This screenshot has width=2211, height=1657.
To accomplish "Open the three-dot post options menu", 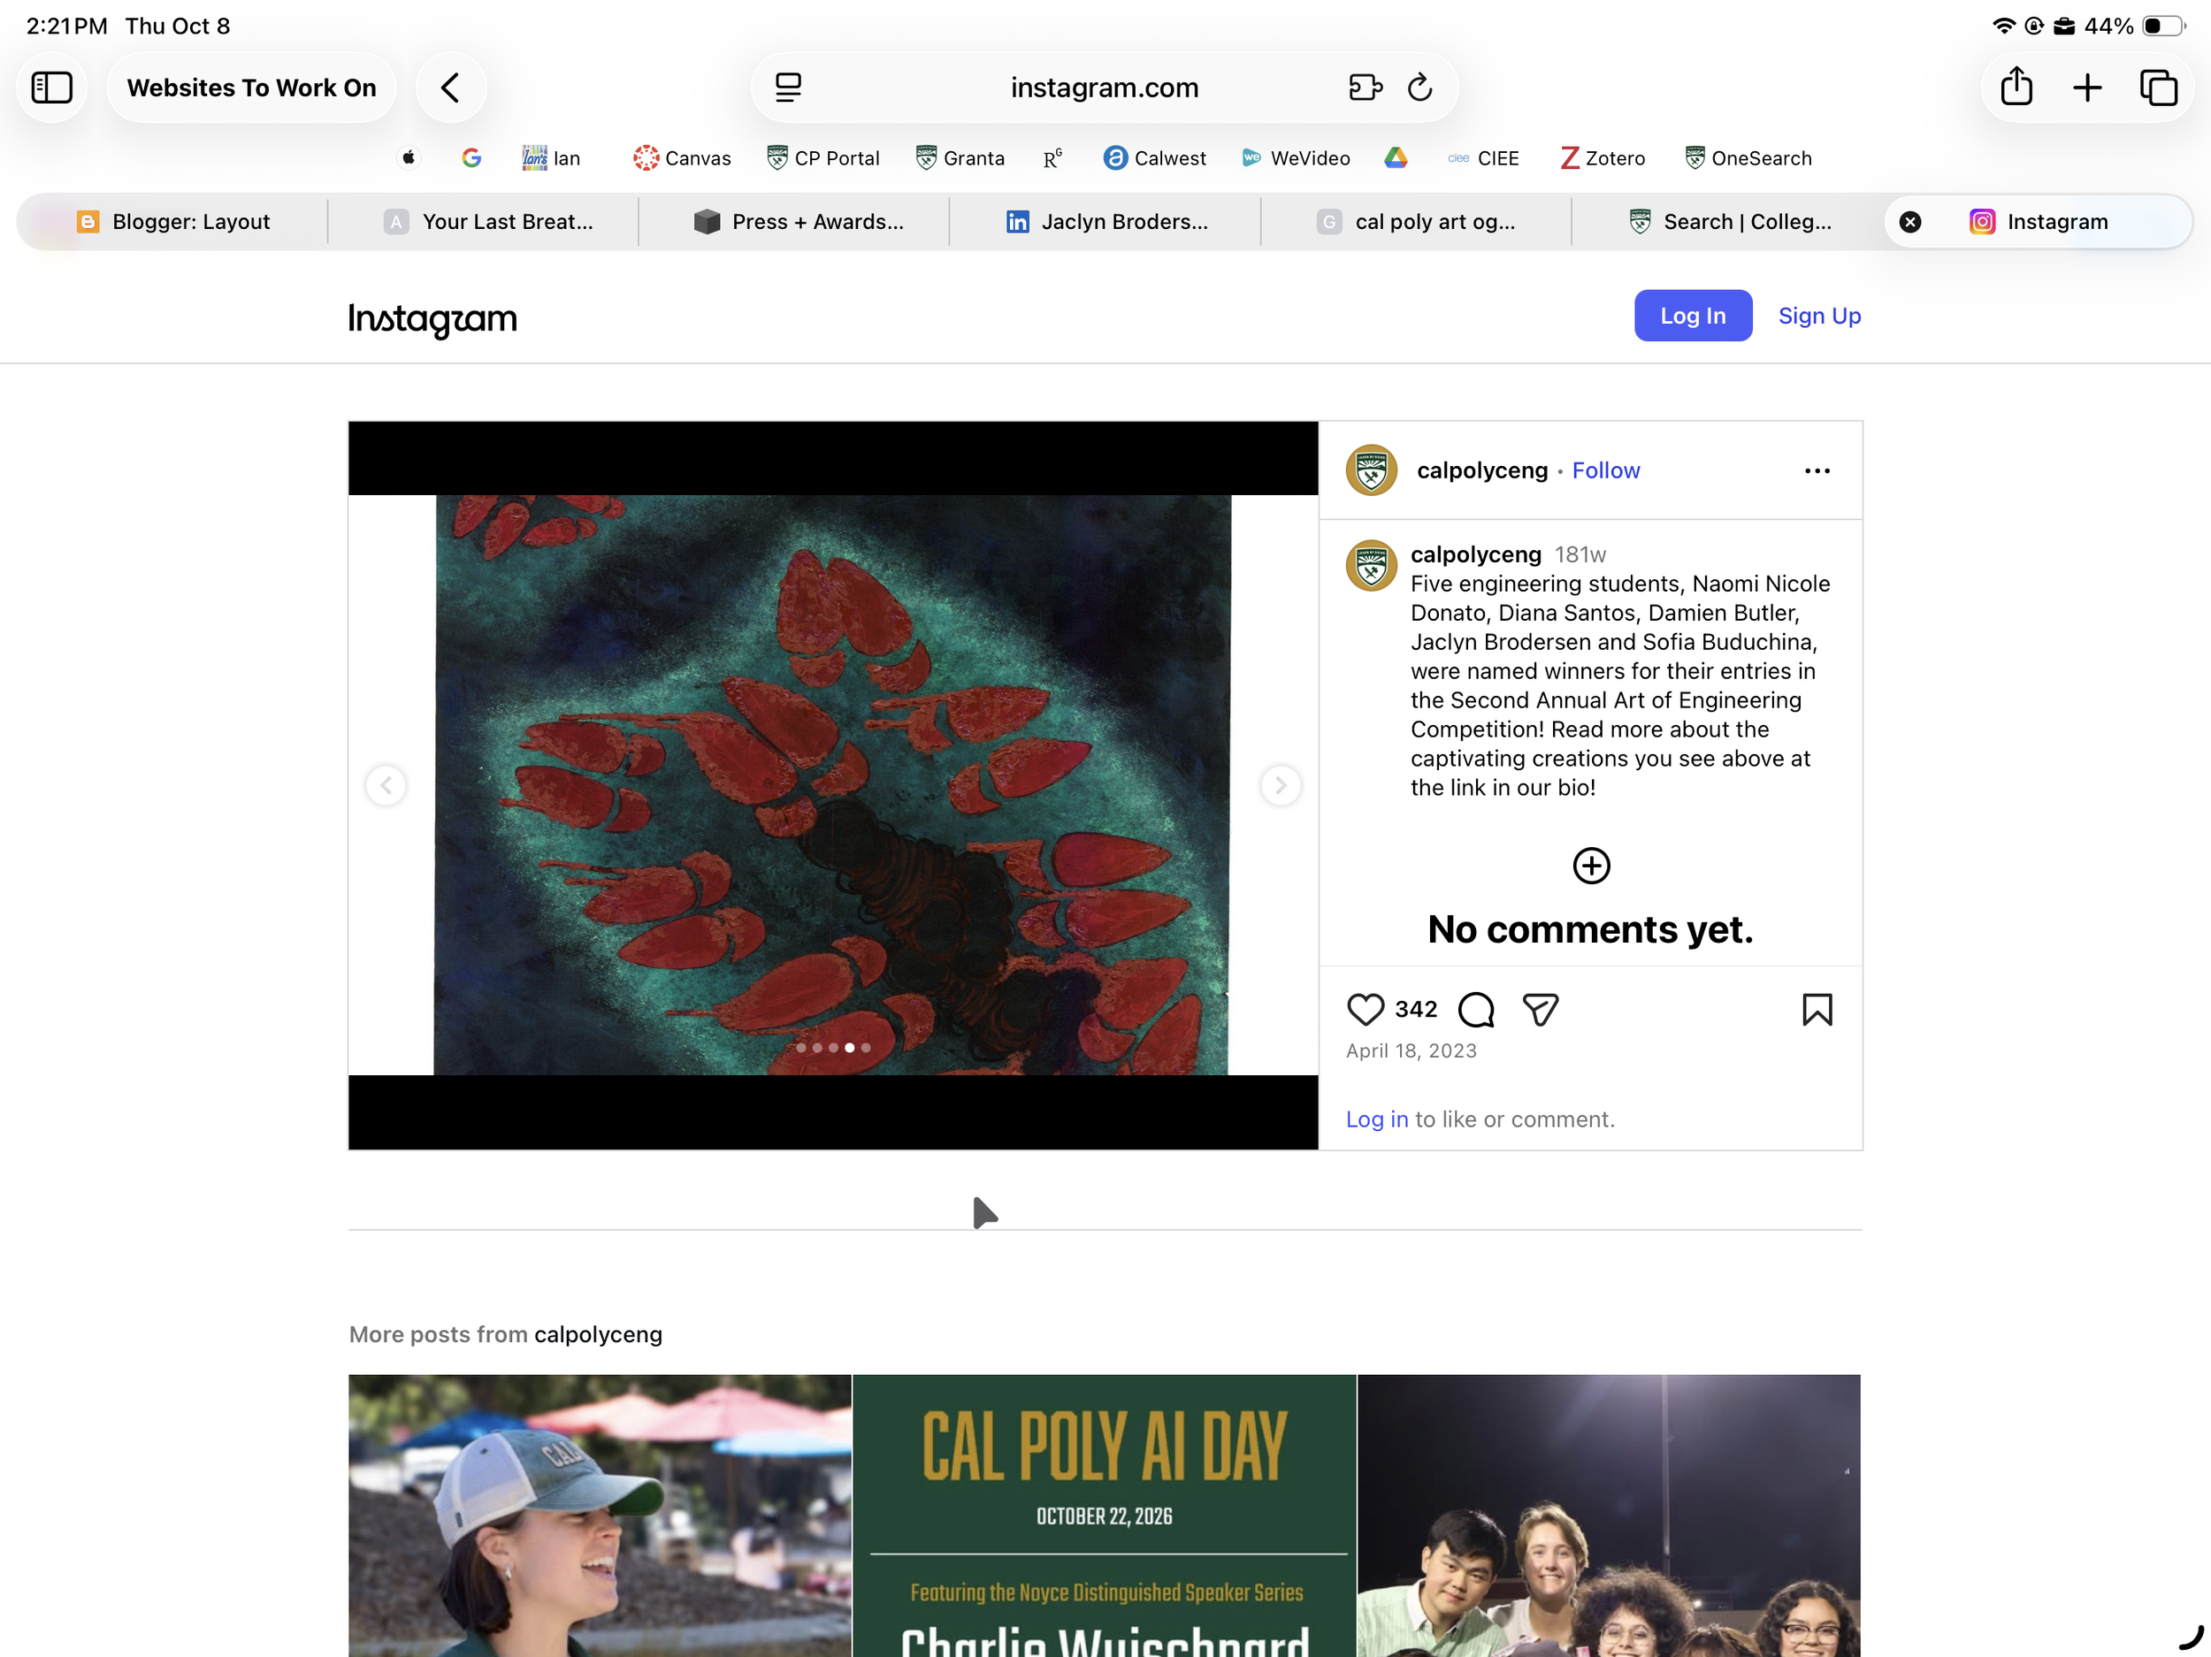I will click(x=1817, y=470).
